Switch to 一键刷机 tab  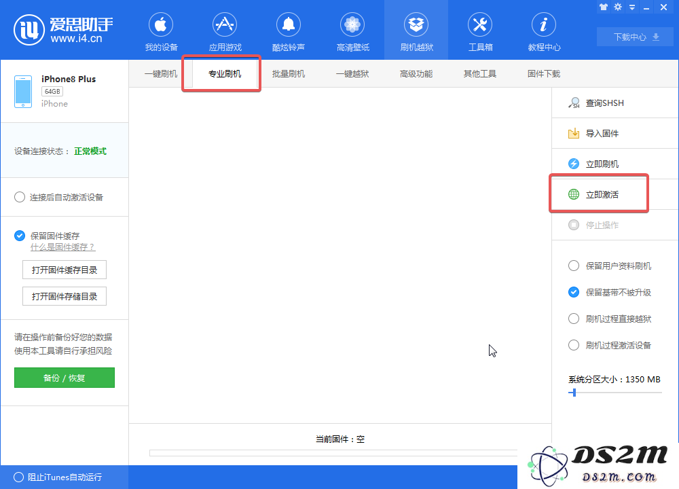click(161, 73)
